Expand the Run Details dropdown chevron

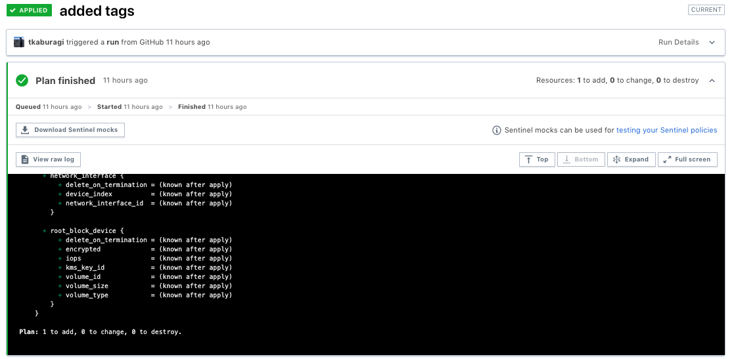(712, 42)
